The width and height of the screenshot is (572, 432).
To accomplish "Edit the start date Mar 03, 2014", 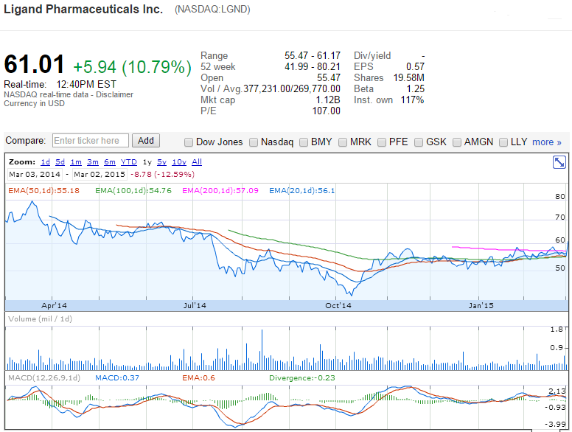I will (x=35, y=175).
